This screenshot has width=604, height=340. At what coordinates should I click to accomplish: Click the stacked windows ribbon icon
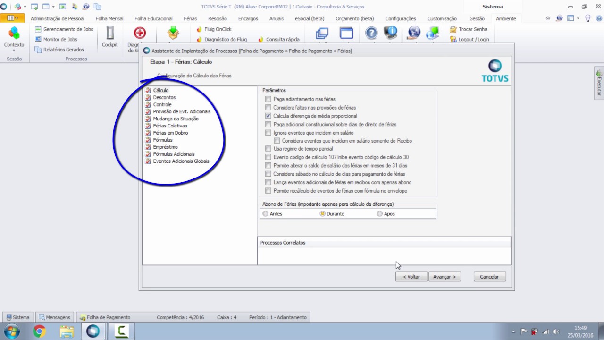pyautogui.click(x=322, y=33)
